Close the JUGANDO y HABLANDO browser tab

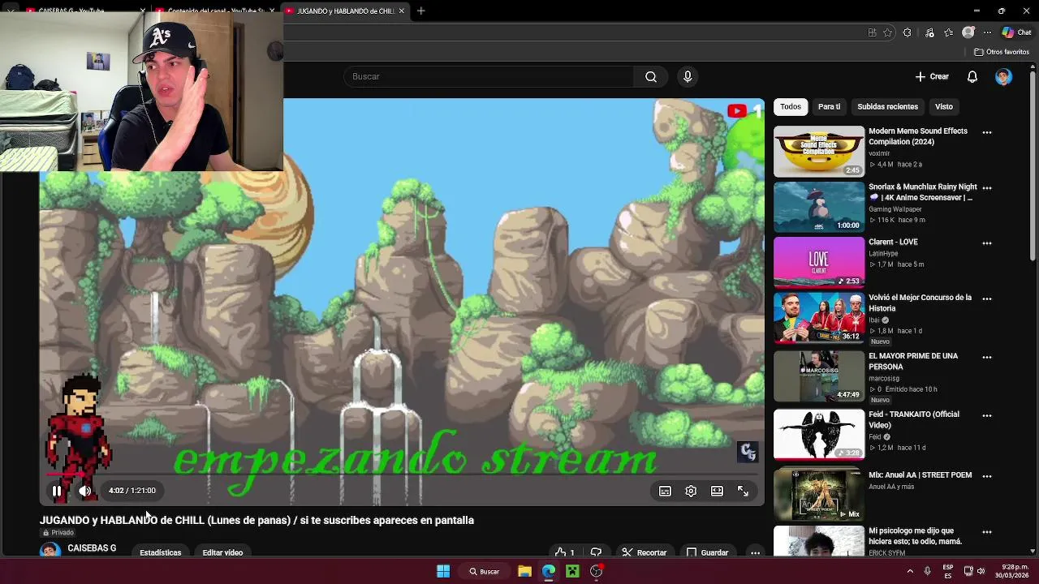[401, 11]
